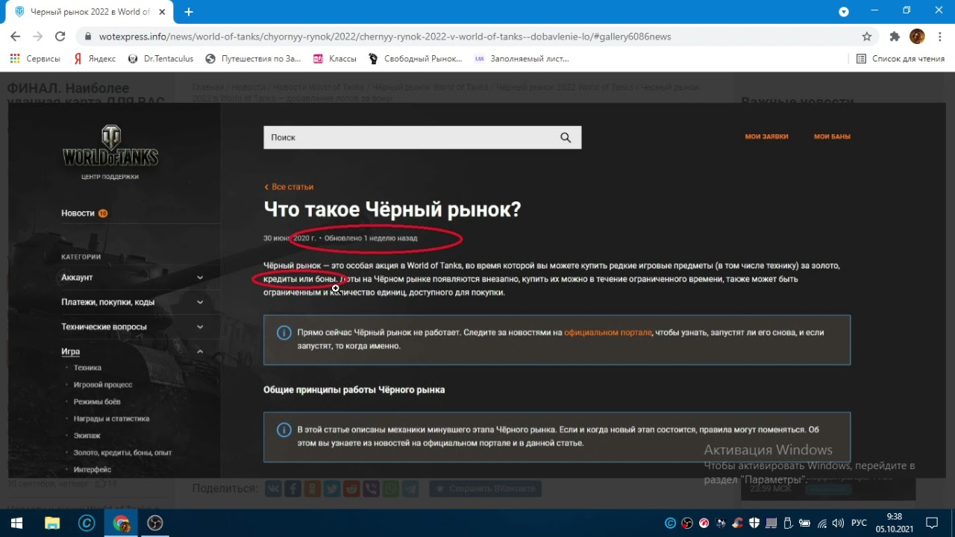The image size is (955, 537).
Task: Follow the 'официальном портале' link
Action: (x=607, y=333)
